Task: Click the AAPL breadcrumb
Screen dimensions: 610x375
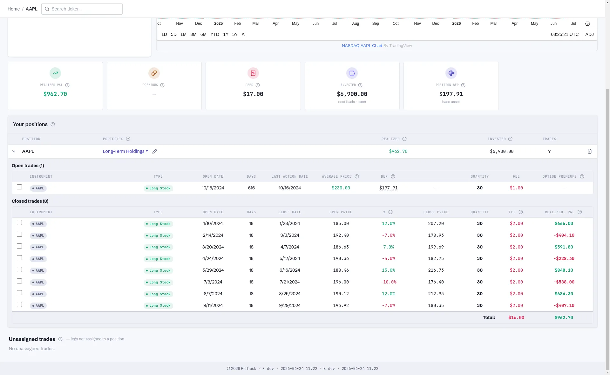Action: 31,9
